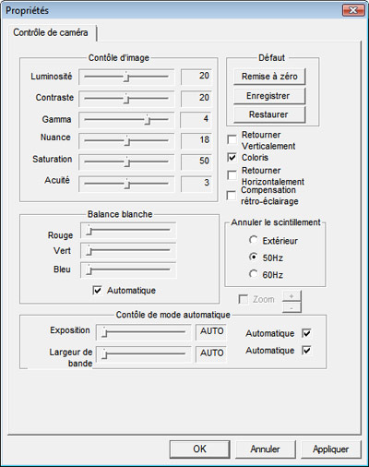Click the Contraste value field showing 20
This screenshot has height=467, width=369.
click(x=196, y=99)
